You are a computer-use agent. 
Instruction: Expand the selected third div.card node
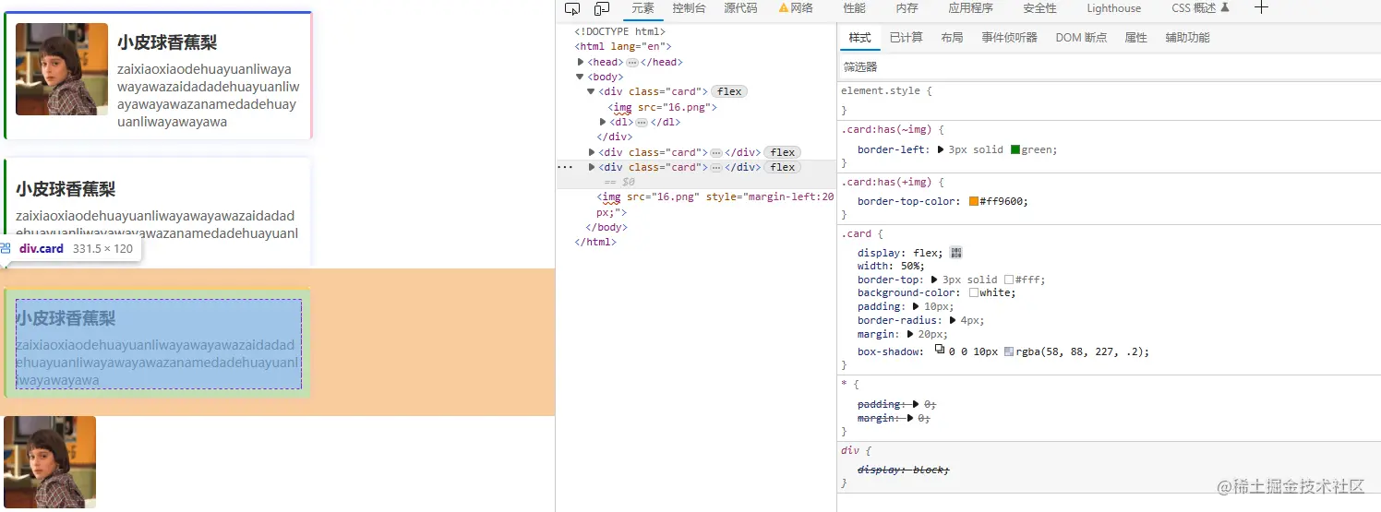click(x=593, y=167)
